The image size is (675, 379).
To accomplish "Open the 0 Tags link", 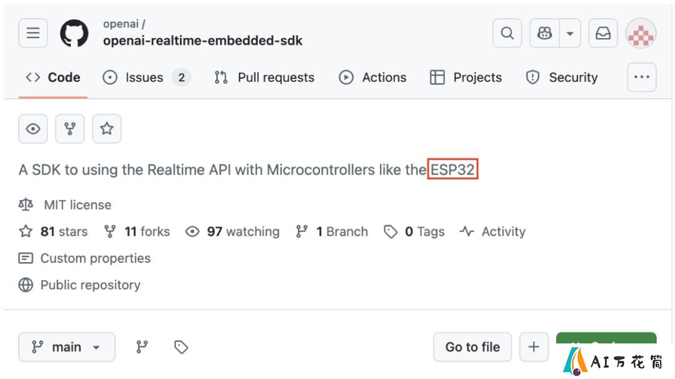I will (425, 232).
